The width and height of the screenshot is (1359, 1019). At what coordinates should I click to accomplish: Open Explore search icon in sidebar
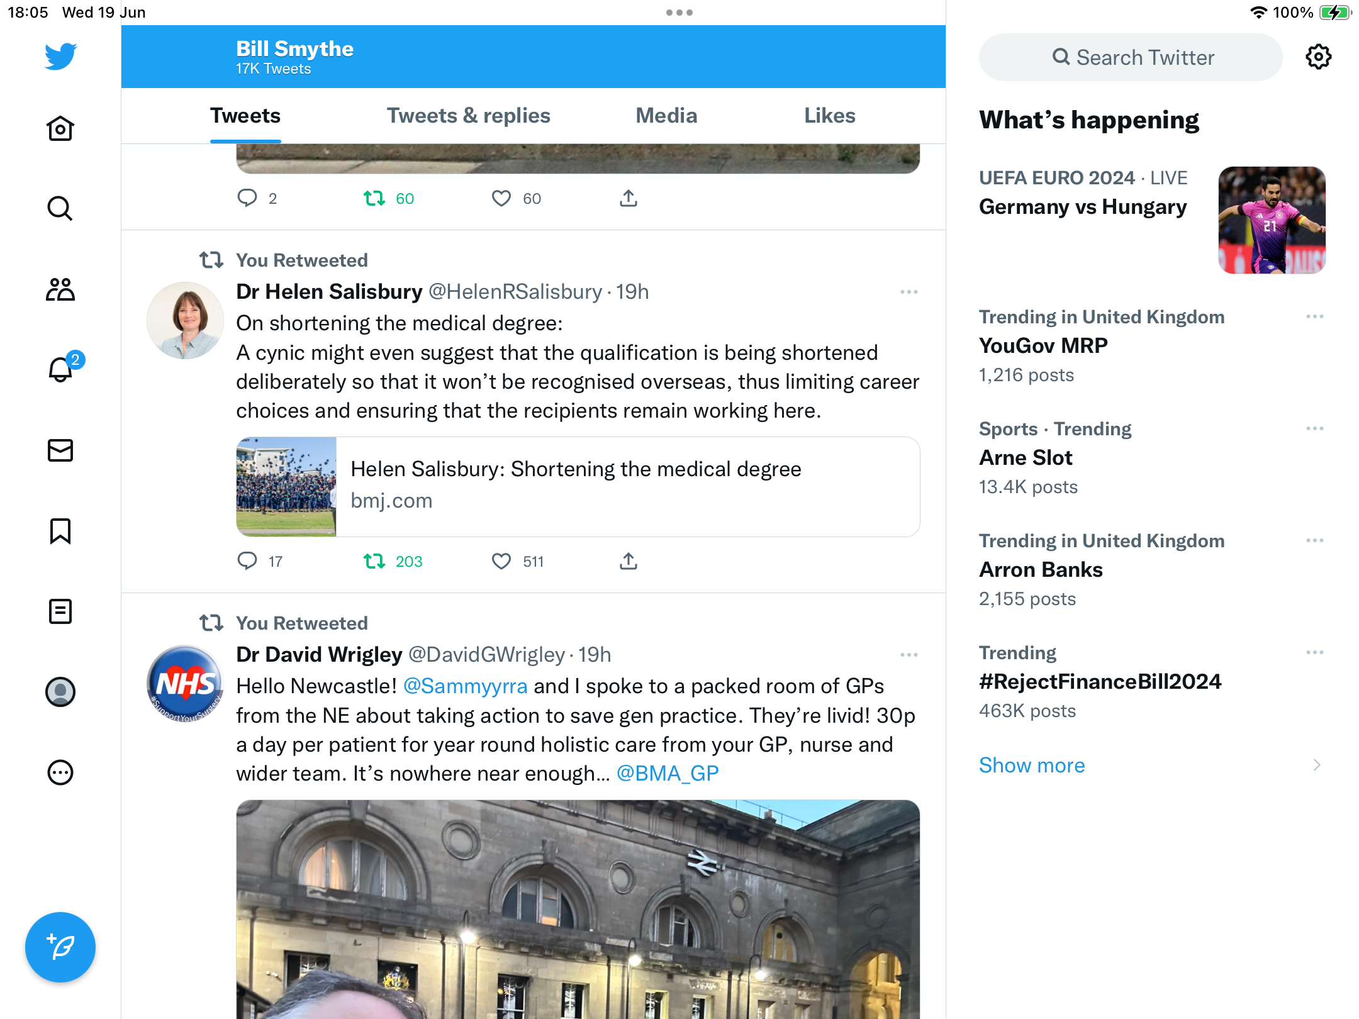60,208
